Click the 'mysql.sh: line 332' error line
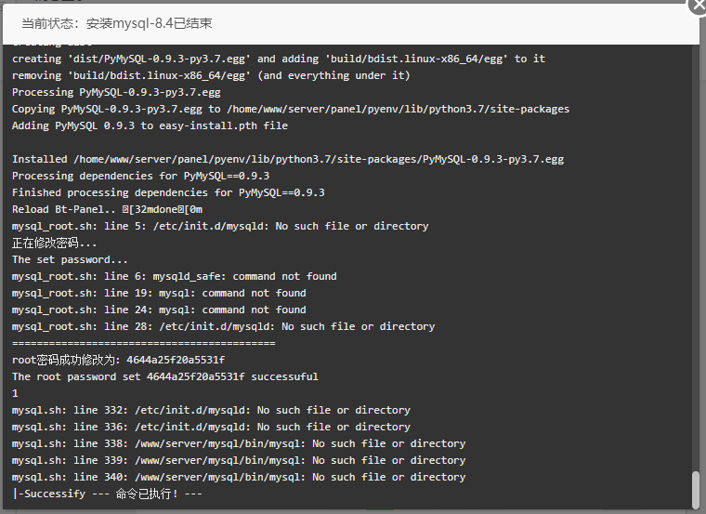This screenshot has width=706, height=514. [x=211, y=411]
